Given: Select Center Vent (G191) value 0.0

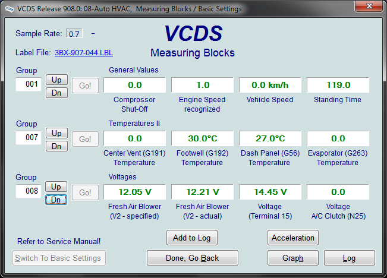Looking at the screenshot, I should coord(134,138).
